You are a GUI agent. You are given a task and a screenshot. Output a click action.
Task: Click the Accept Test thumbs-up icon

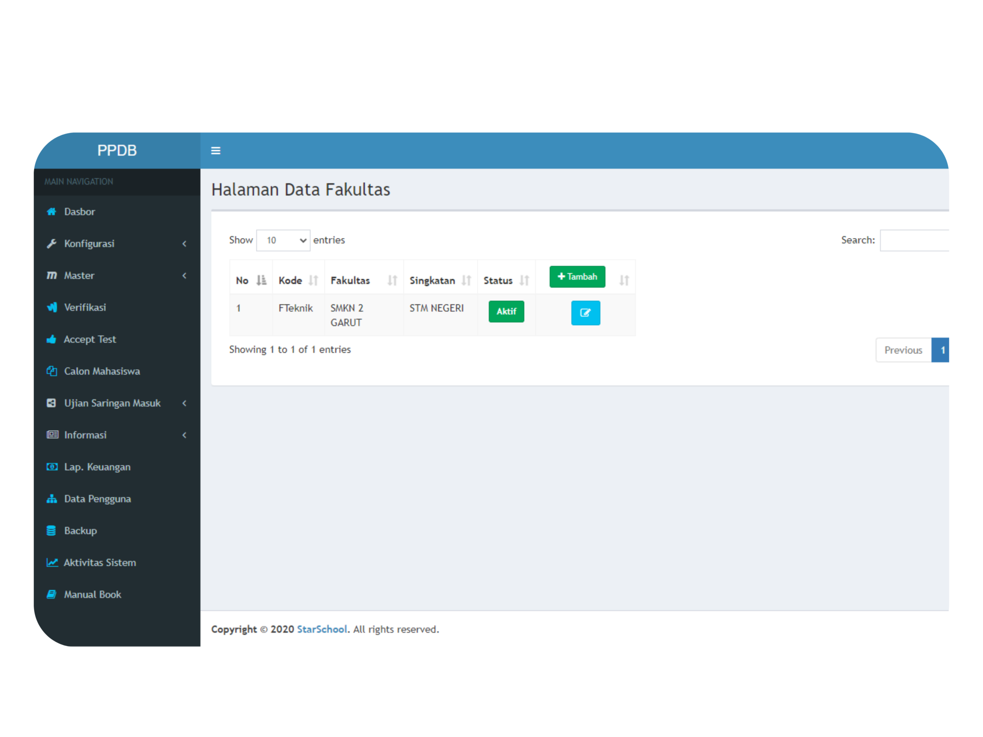point(51,339)
